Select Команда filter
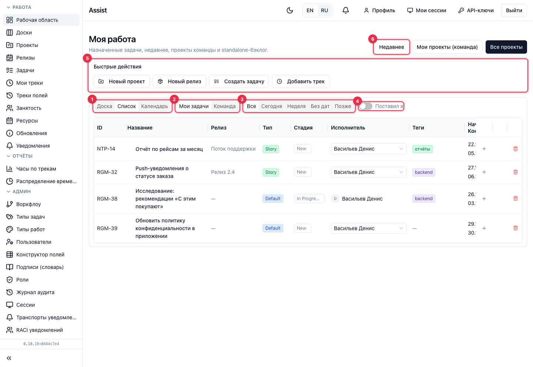This screenshot has width=533, height=367. click(x=225, y=106)
